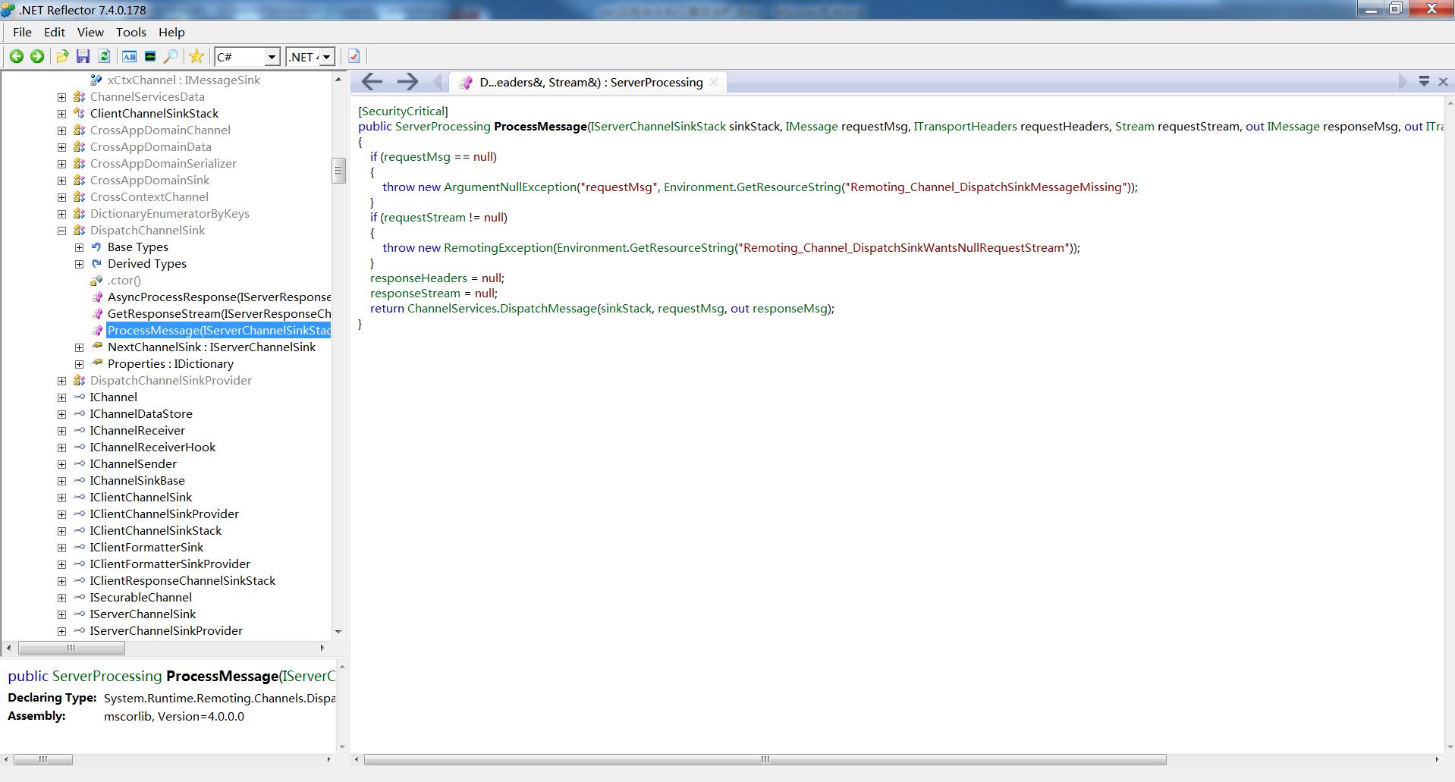This screenshot has height=782, width=1455.
Task: Expand the Base Types node
Action: tap(79, 247)
